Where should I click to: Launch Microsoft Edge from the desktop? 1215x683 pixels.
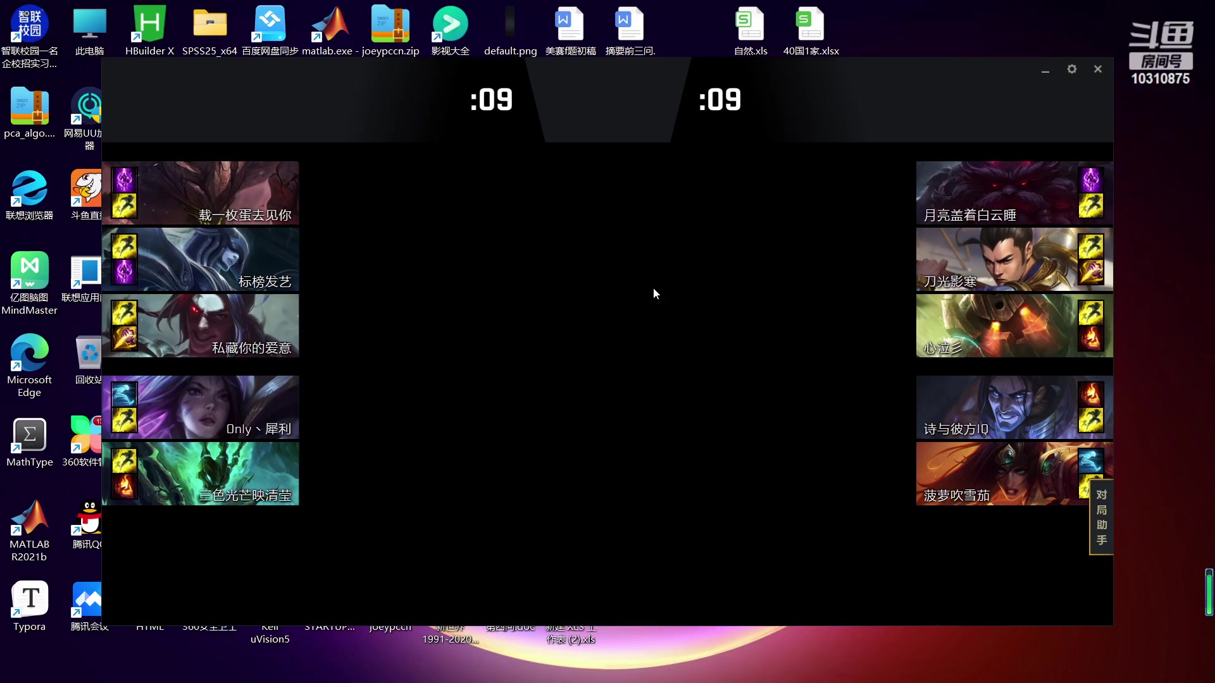click(29, 366)
